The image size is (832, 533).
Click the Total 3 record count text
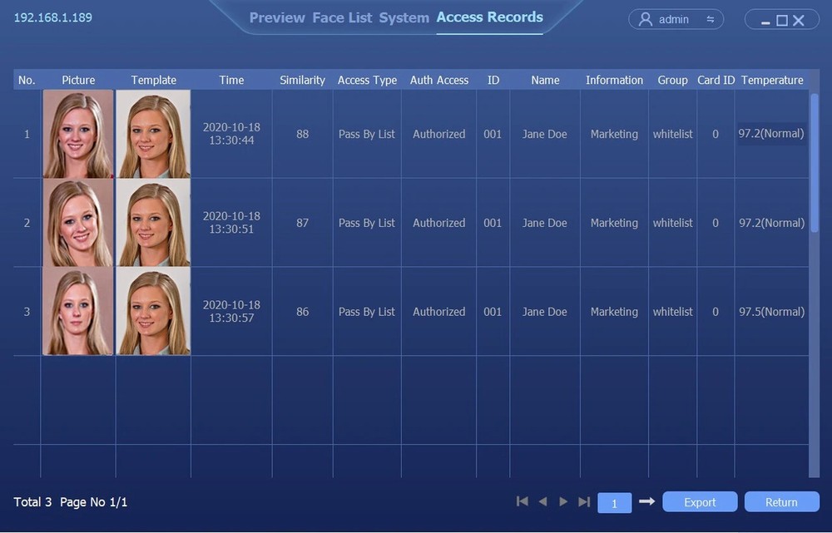coord(33,501)
